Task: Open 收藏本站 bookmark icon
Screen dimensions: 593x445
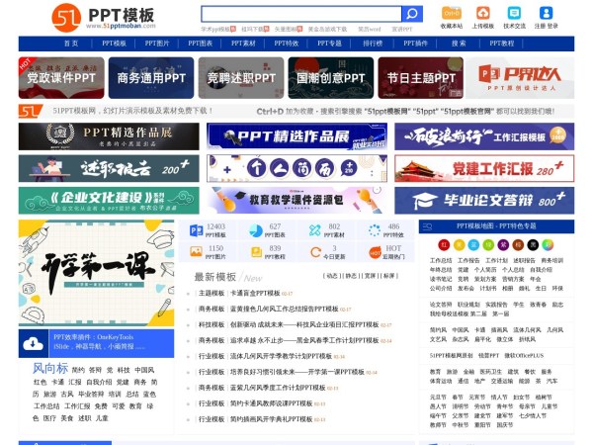Action: [x=451, y=13]
